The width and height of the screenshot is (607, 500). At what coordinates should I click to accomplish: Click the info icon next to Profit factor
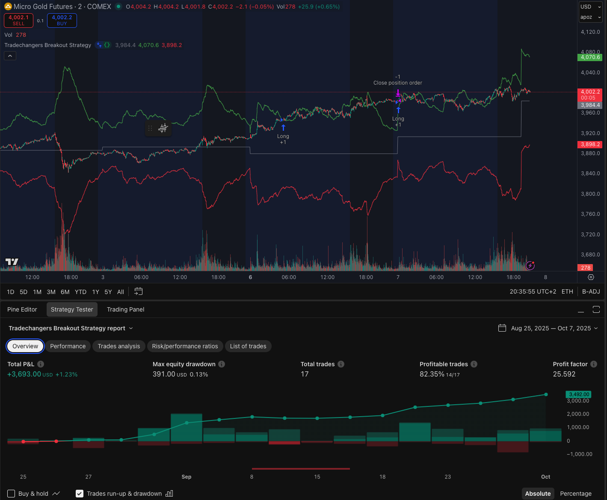[594, 364]
